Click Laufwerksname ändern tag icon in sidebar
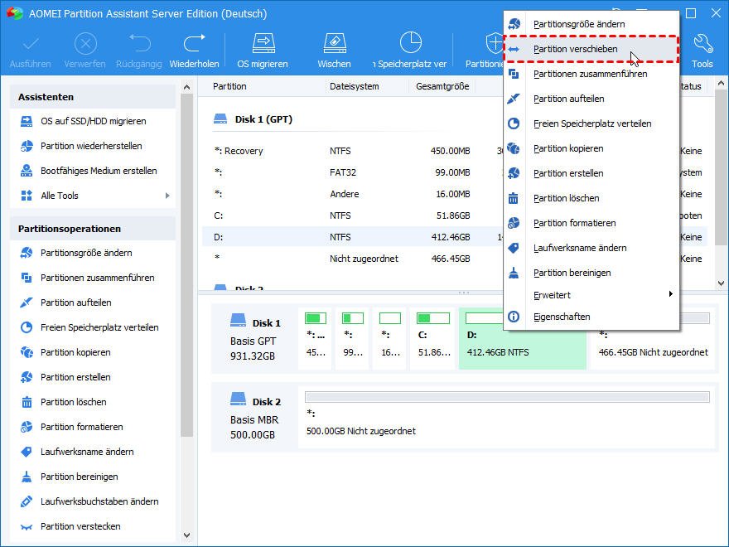This screenshot has height=547, width=729. click(27, 452)
